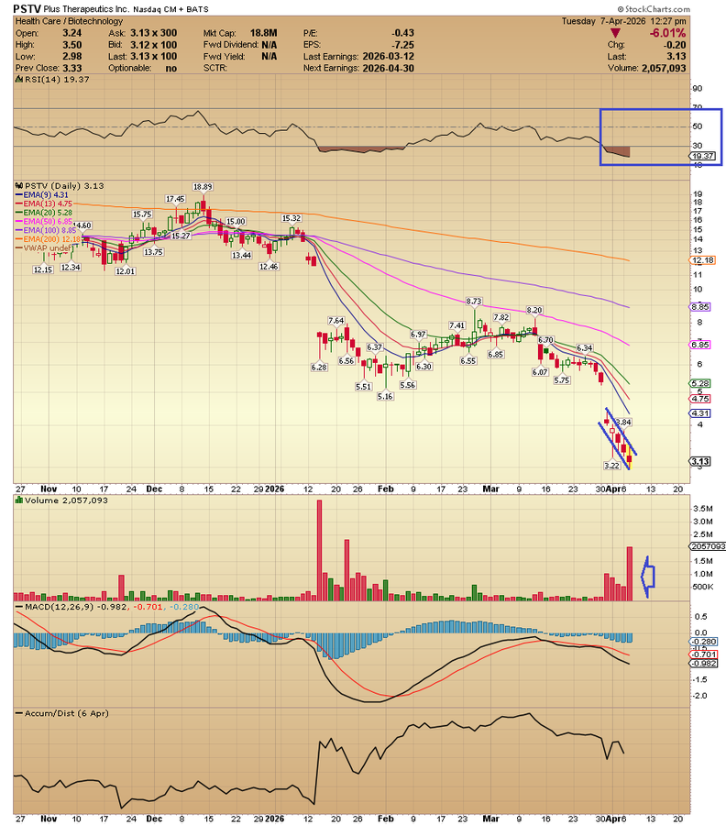This screenshot has height=825, width=726.
Task: Click the bar icon beside the Volume panel label
Action: [19, 500]
